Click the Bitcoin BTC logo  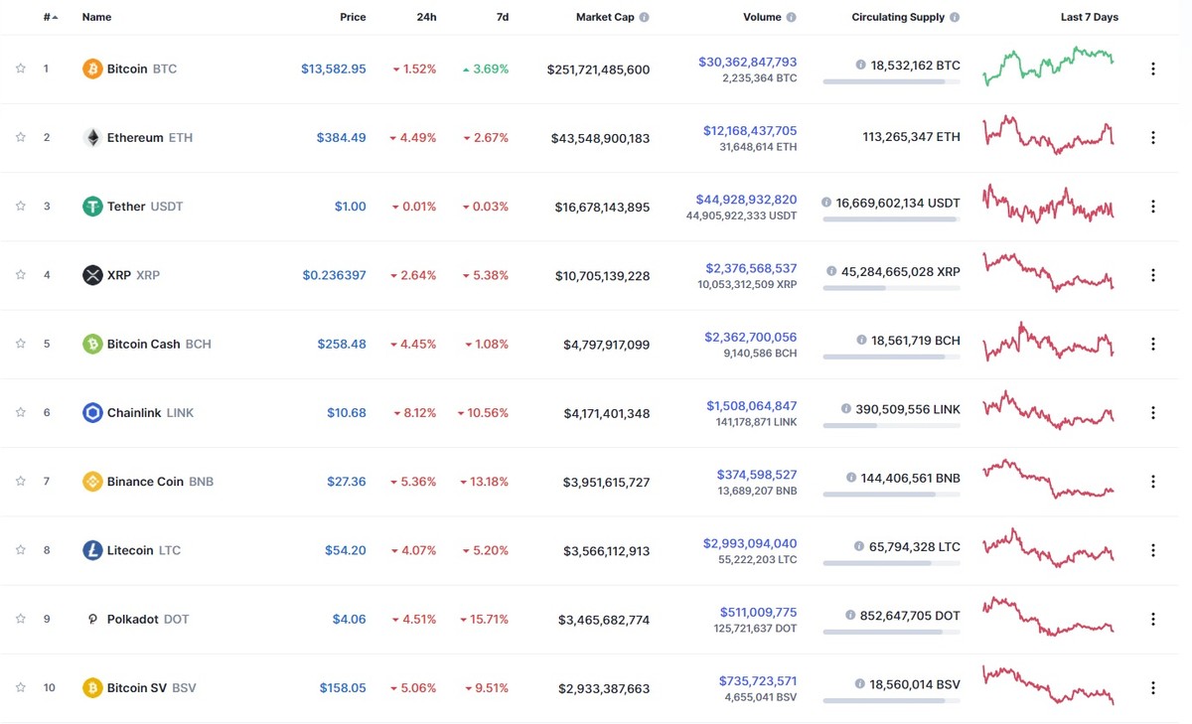tap(93, 69)
